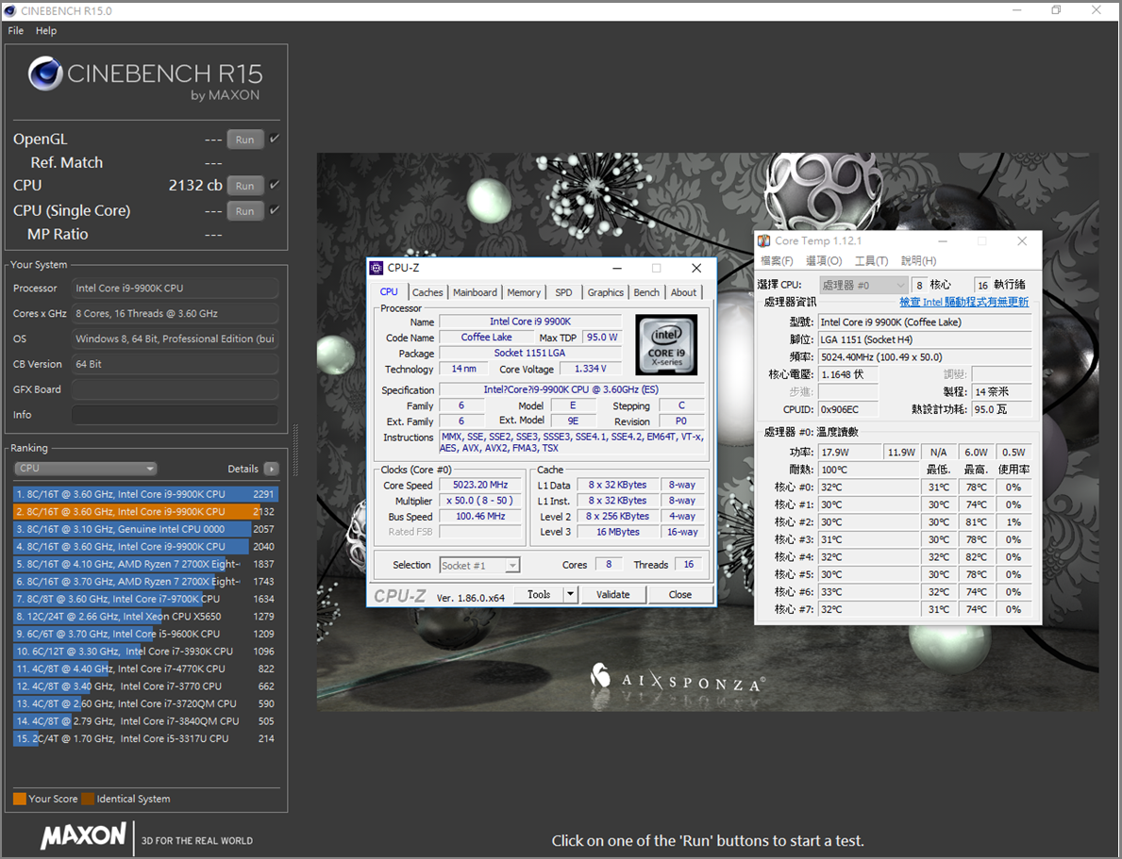This screenshot has width=1122, height=859.
Task: Click the Core Temp CPUID value 0x906EC
Action: pos(847,410)
